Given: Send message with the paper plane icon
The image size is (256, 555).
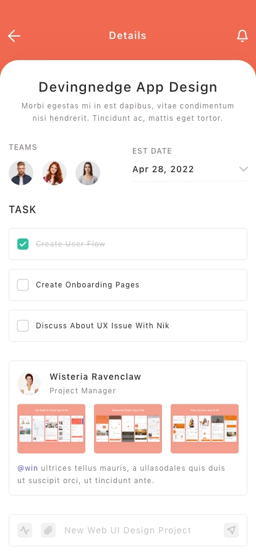Looking at the screenshot, I should click(231, 530).
